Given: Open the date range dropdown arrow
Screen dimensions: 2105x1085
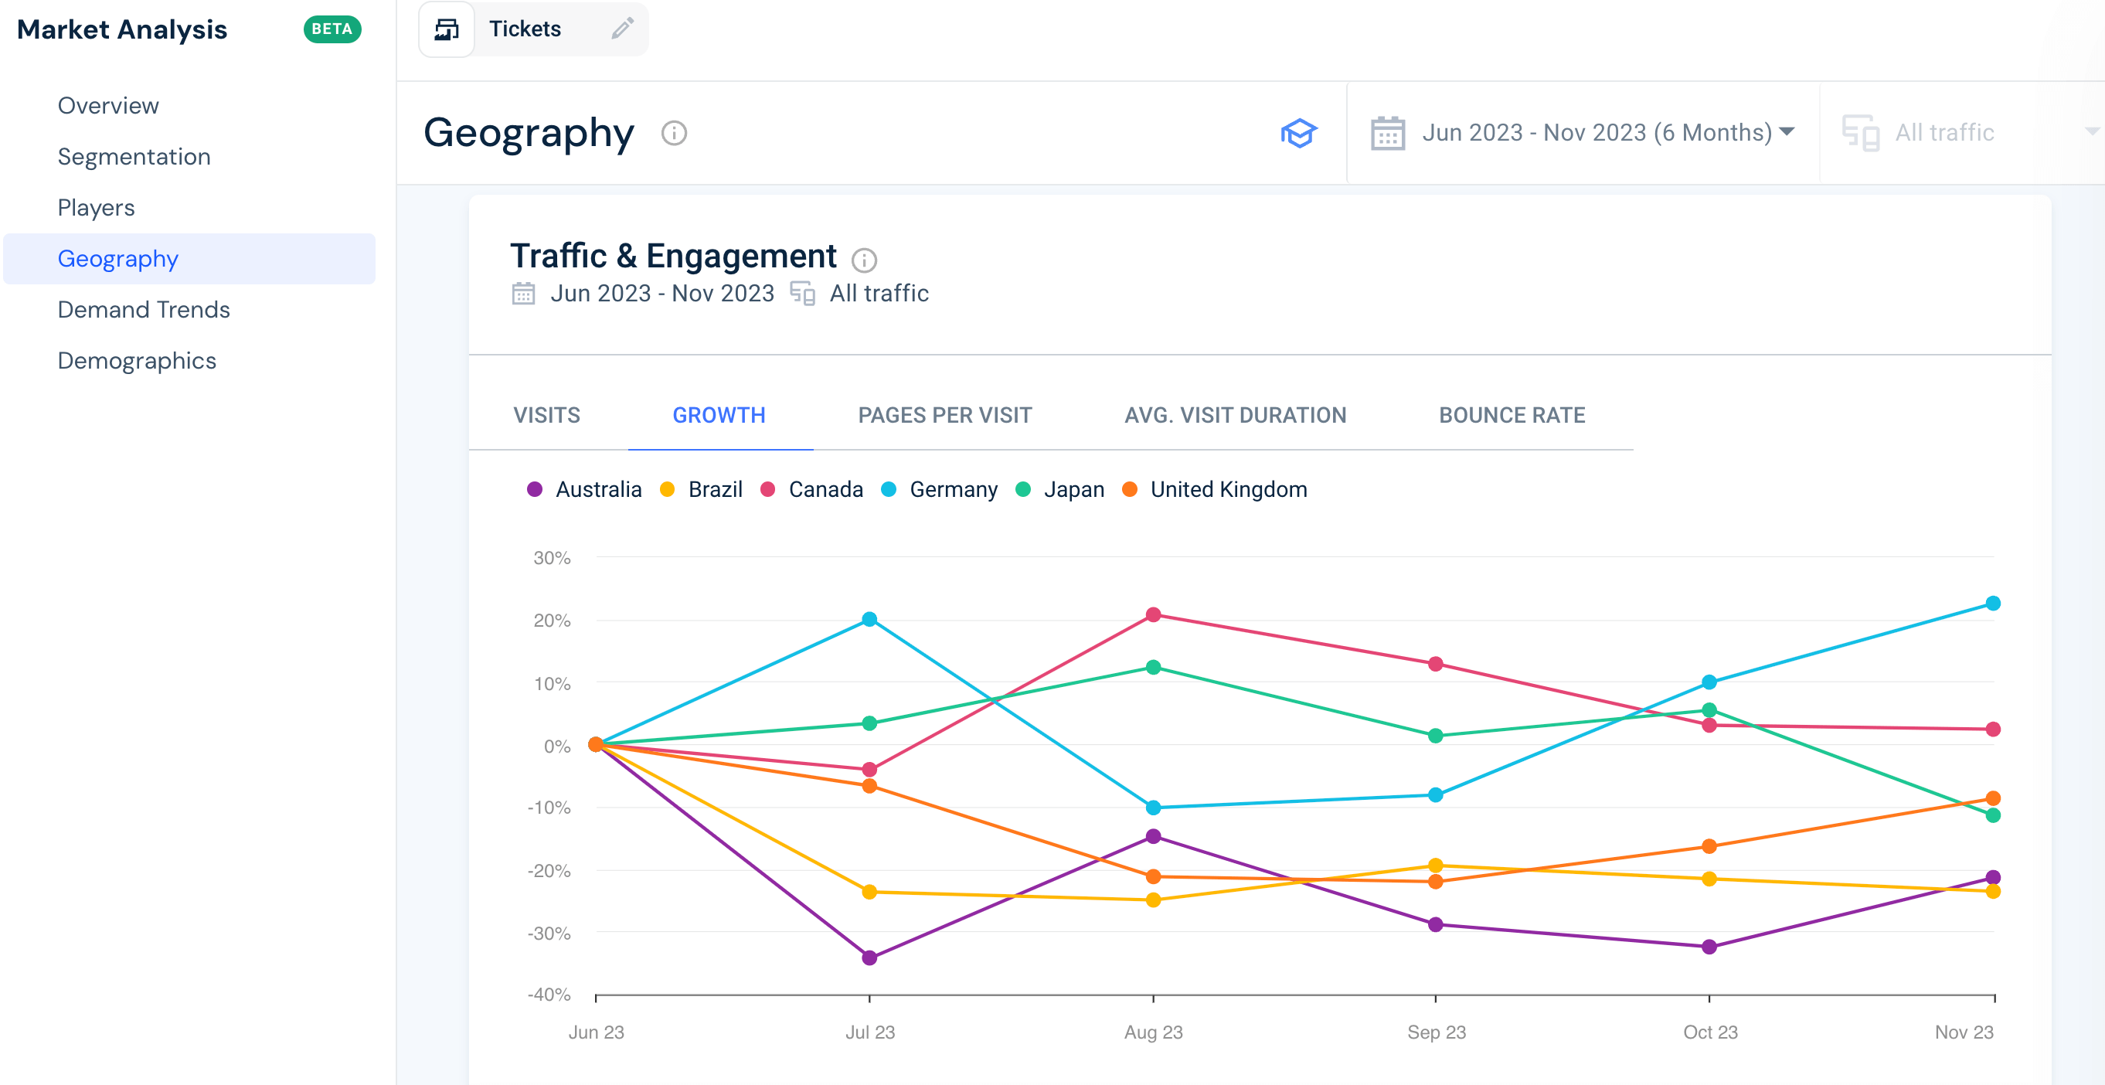Looking at the screenshot, I should (1787, 131).
